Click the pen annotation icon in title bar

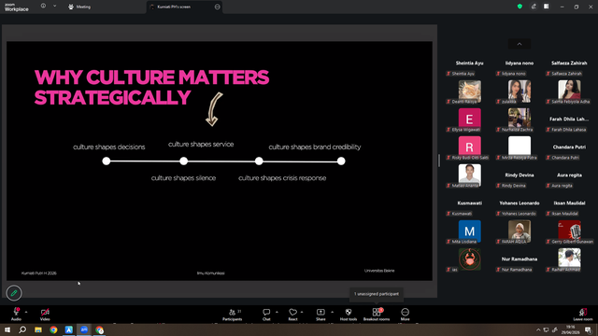[534, 7]
